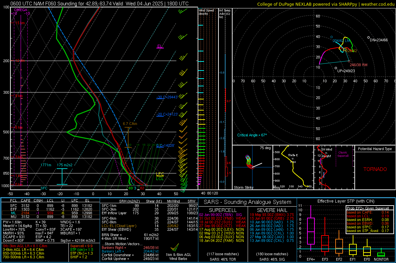Click the SARS - Sounding Analogue System title
The height and width of the screenshot is (263, 396).
click(247, 202)
